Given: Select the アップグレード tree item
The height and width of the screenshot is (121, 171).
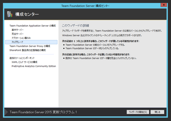Looking at the screenshot, I should click(x=31, y=42).
